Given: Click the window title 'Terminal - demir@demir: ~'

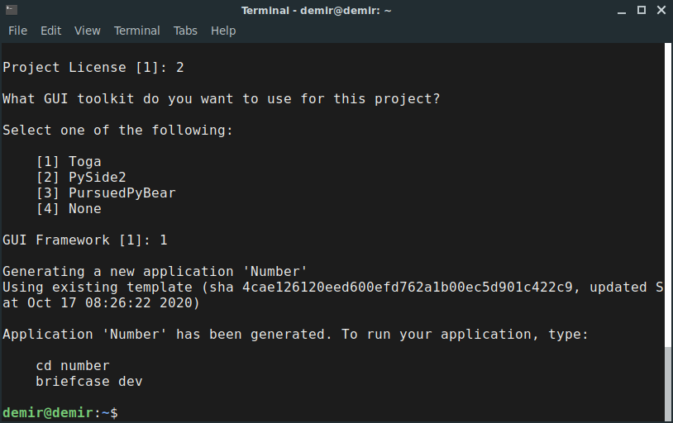Looking at the screenshot, I should [x=317, y=10].
